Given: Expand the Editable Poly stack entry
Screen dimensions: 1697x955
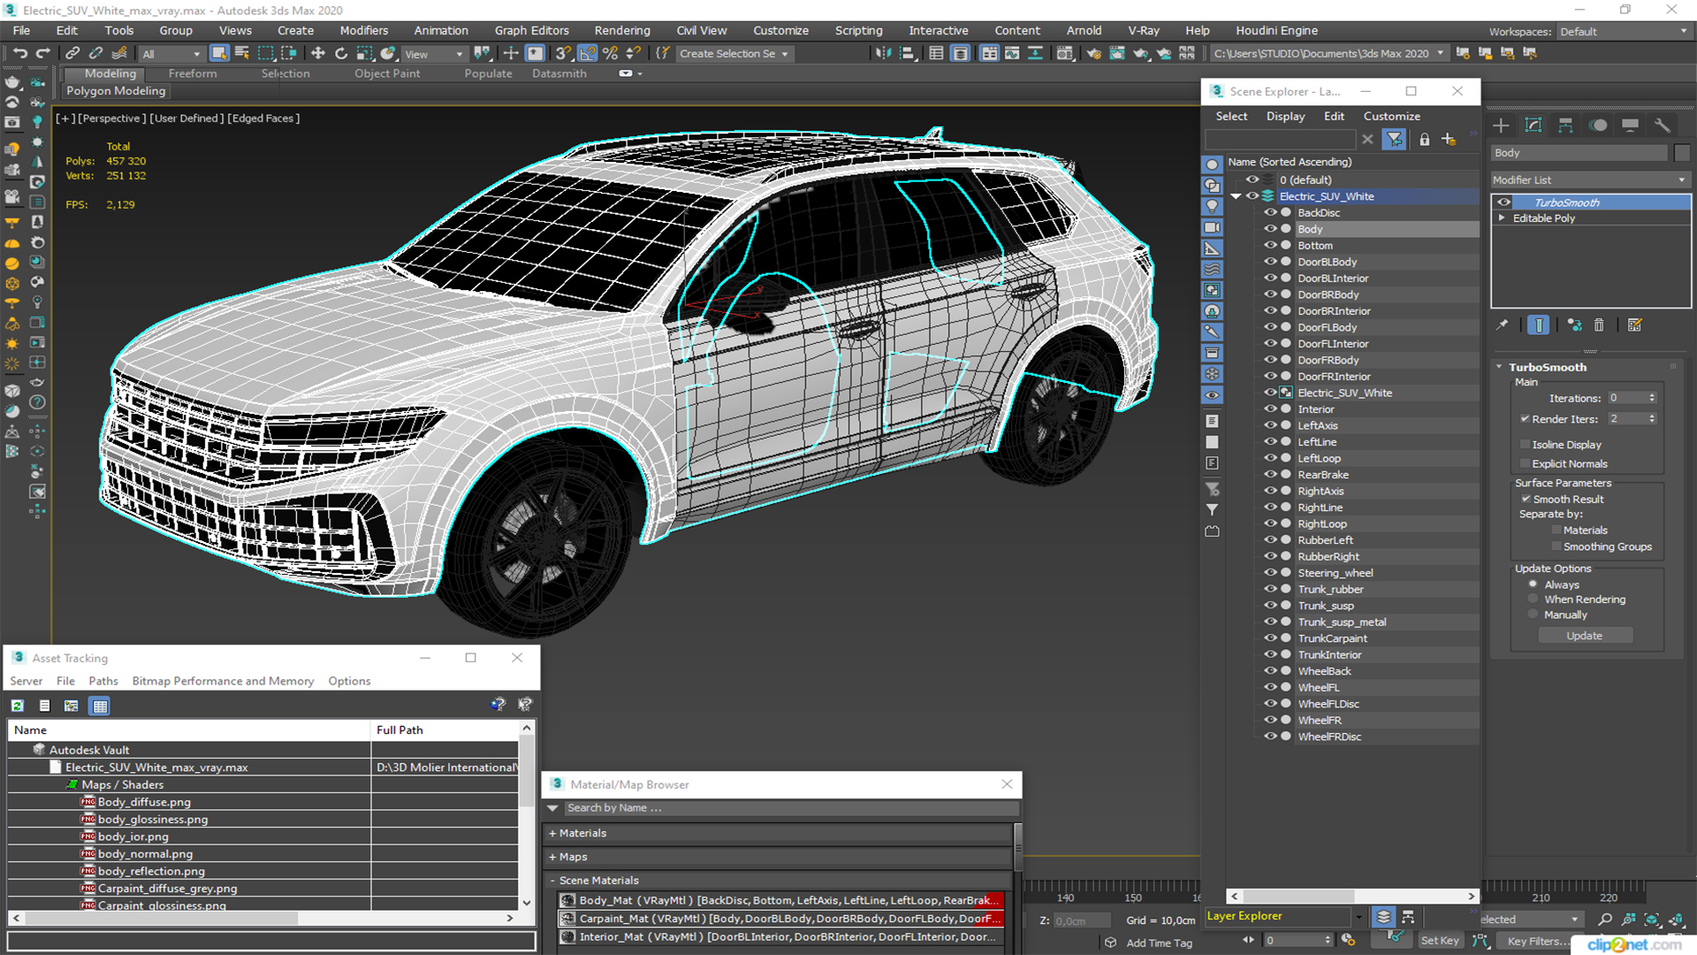Looking at the screenshot, I should tap(1502, 218).
